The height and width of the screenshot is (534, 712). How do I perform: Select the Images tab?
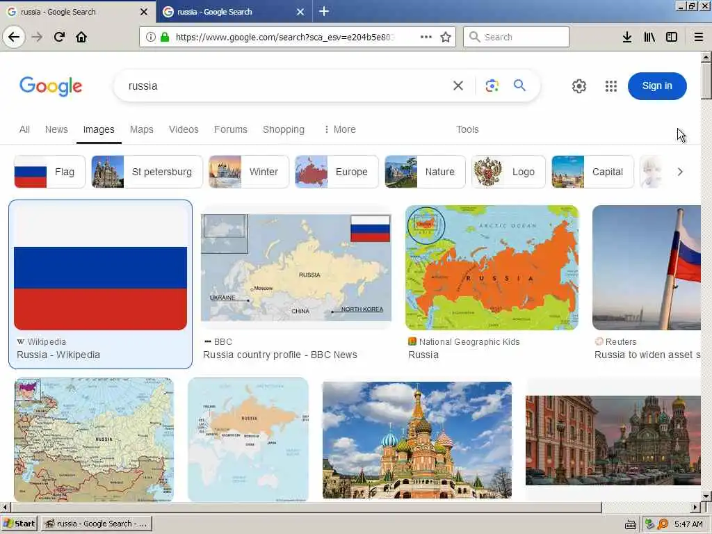pyautogui.click(x=99, y=129)
